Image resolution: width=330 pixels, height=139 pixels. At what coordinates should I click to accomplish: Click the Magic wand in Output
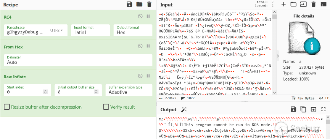tap(184, 109)
